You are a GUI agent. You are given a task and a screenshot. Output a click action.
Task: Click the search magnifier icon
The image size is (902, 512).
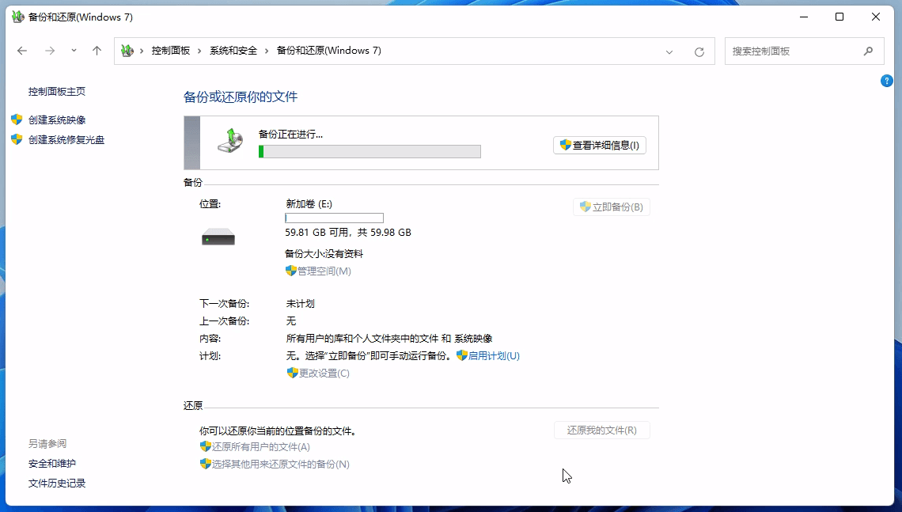pyautogui.click(x=868, y=51)
